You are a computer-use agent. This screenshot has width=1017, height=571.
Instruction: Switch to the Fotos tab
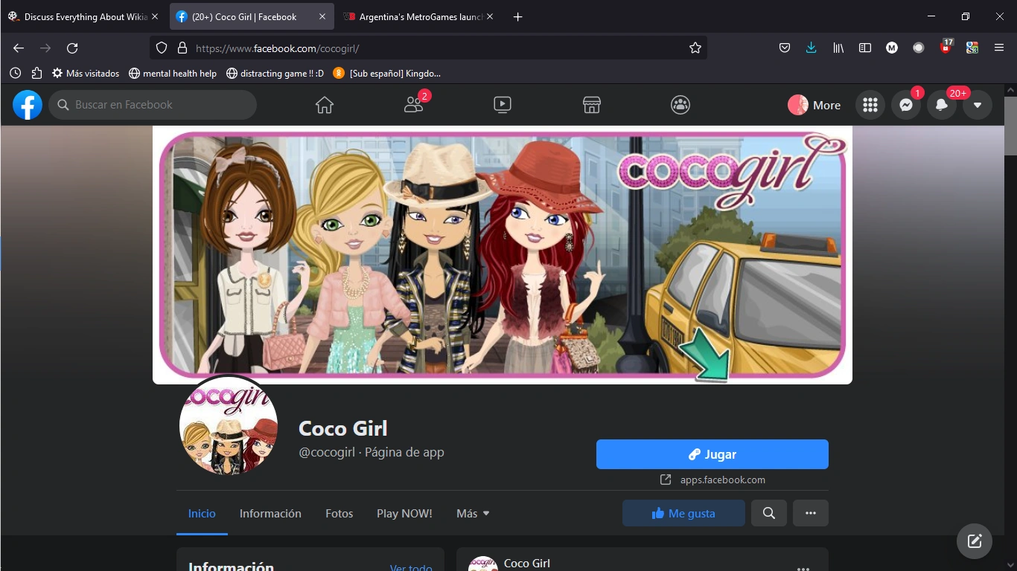click(339, 513)
